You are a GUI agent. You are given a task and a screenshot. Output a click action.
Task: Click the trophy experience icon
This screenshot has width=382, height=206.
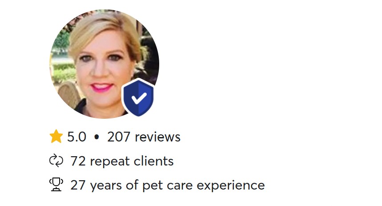click(x=56, y=185)
